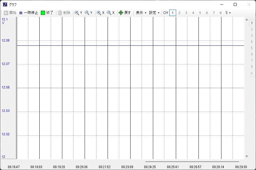Toggle channel 2 in the toolbar
The width and height of the screenshot is (256, 170).
coord(179,13)
